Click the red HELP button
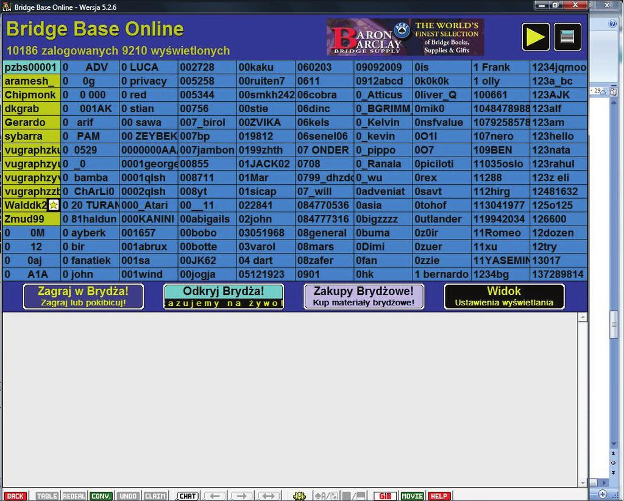Screen dimensions: 624x501 coord(439,496)
